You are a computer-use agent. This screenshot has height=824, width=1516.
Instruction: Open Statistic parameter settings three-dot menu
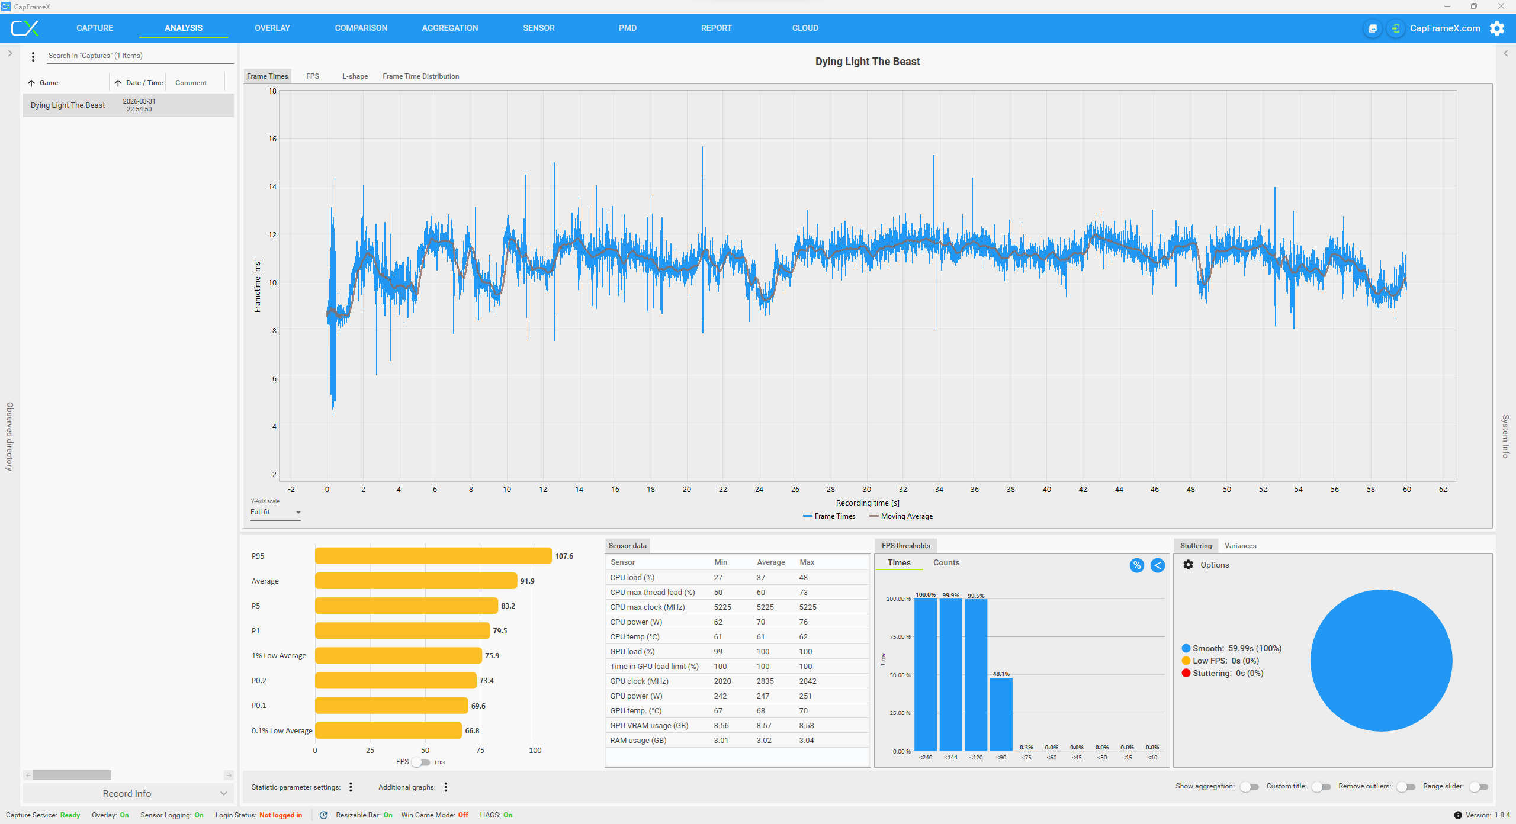tap(351, 787)
